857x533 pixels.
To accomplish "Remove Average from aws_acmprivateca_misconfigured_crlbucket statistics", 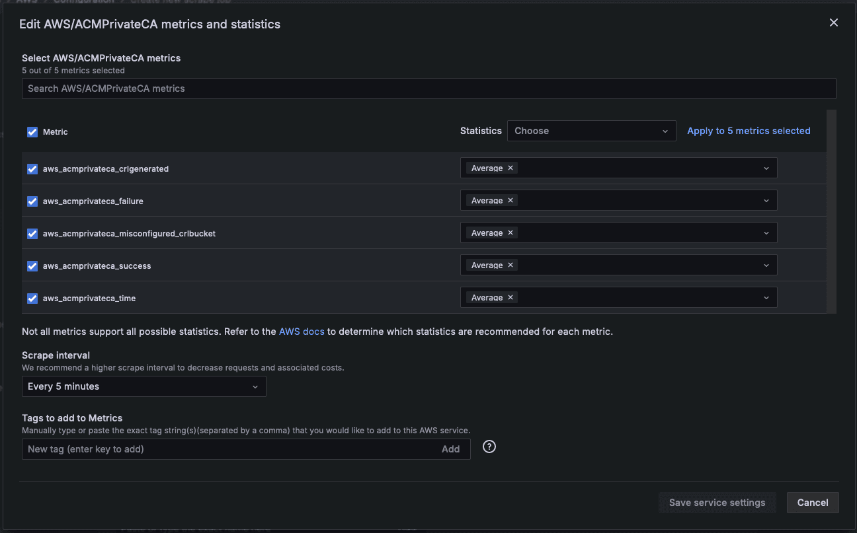I will 510,232.
